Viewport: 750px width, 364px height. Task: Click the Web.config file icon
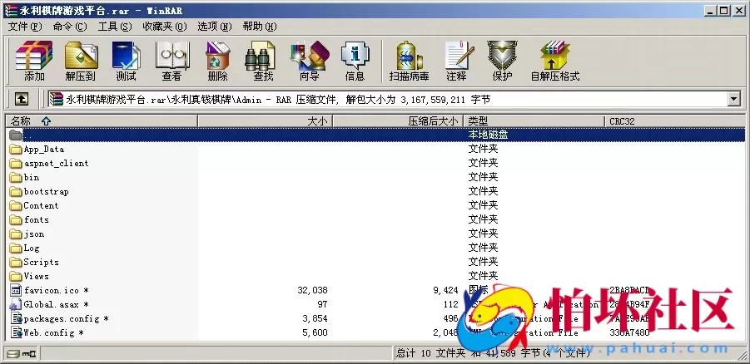tap(16, 332)
